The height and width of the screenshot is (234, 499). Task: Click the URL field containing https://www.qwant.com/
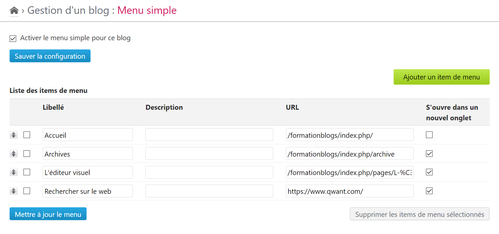349,191
